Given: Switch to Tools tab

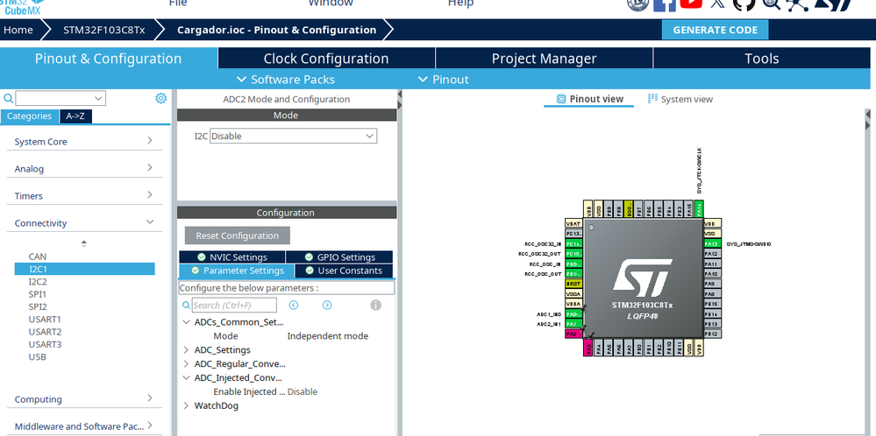Looking at the screenshot, I should [x=761, y=59].
